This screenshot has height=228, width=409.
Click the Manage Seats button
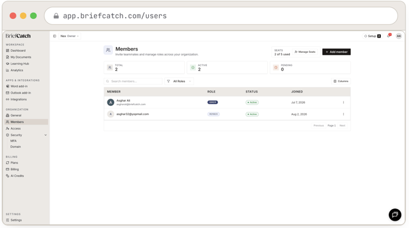pos(305,52)
